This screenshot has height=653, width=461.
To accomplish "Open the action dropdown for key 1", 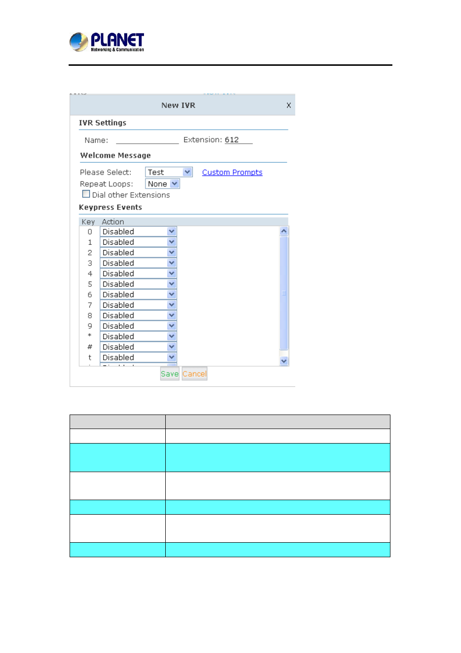I will point(138,242).
